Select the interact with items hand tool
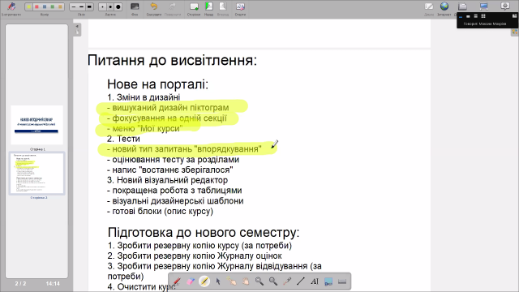This screenshot has height=292, width=519. 232,281
